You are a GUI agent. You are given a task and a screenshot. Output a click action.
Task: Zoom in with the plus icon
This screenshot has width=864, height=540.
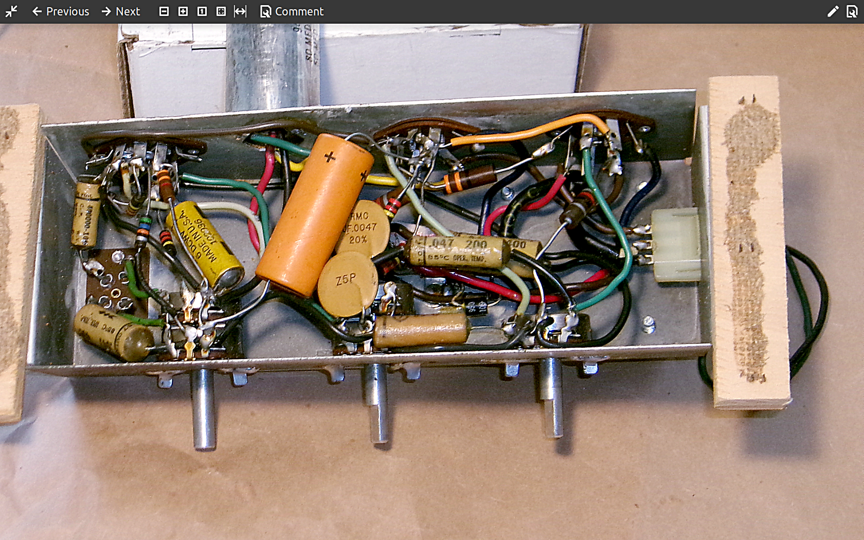(x=183, y=11)
